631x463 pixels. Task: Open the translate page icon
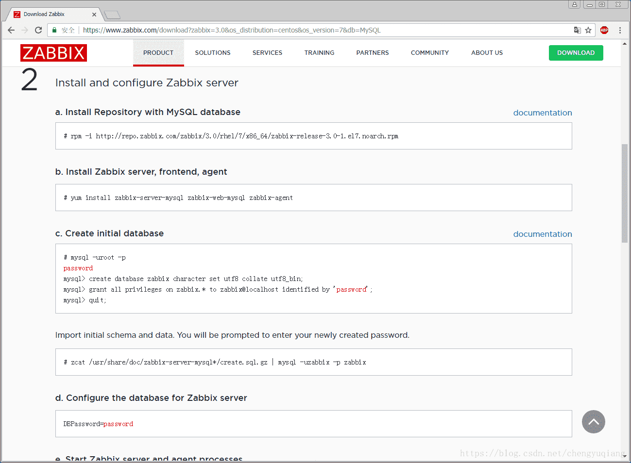577,30
